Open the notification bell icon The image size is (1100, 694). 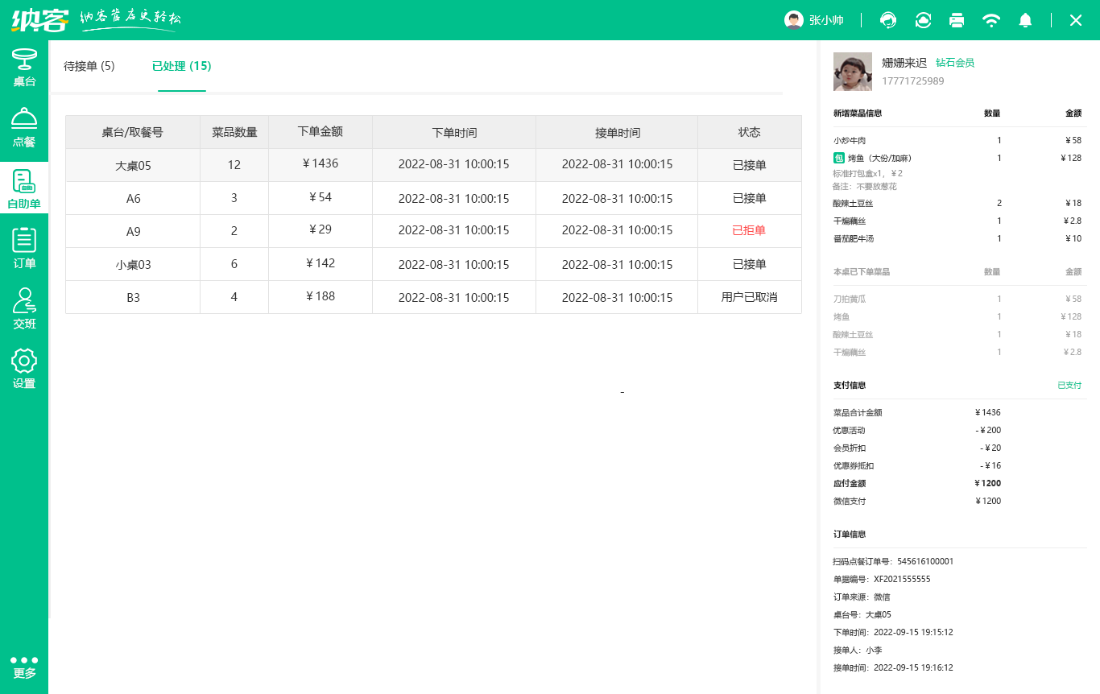pyautogui.click(x=1025, y=19)
